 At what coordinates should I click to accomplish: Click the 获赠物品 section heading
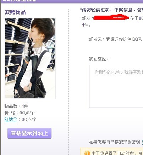pos(15,12)
